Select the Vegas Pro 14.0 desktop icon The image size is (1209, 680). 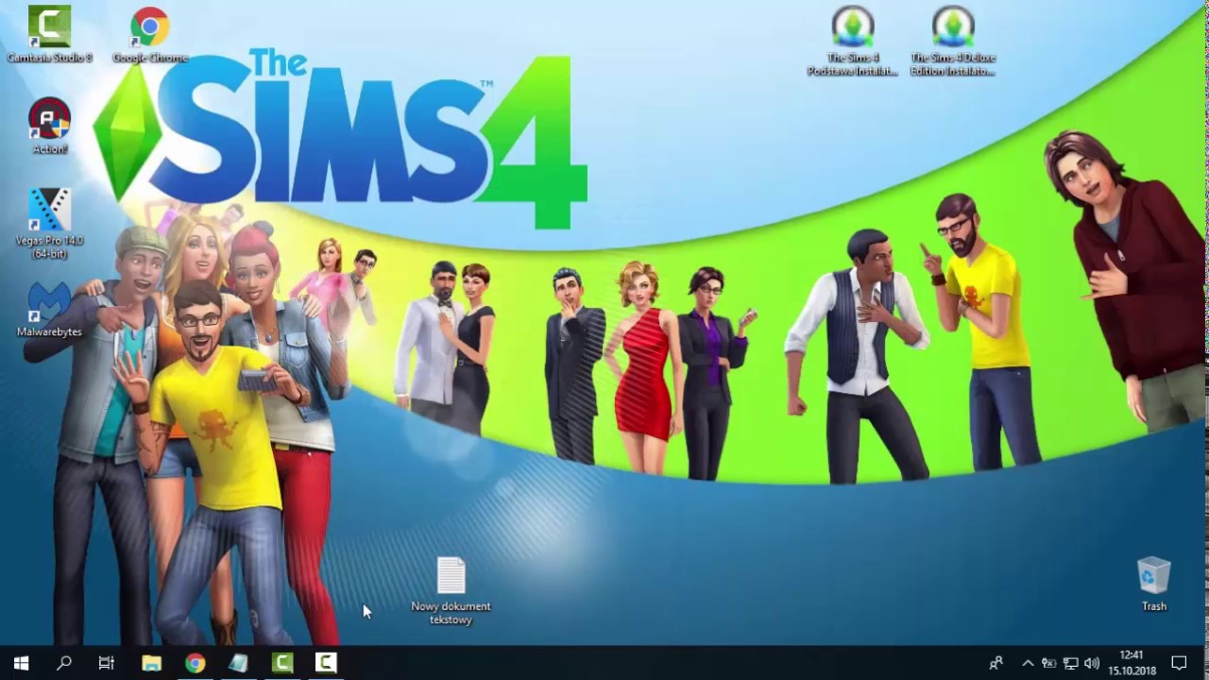[x=49, y=223]
